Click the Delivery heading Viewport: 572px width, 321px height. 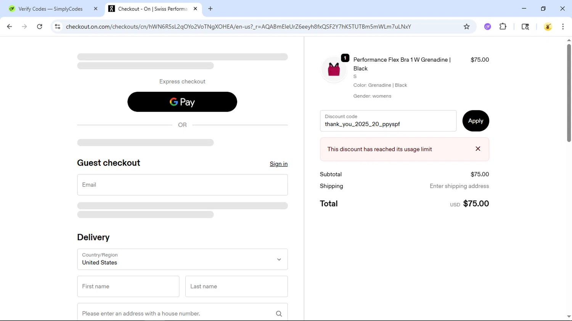tap(93, 237)
